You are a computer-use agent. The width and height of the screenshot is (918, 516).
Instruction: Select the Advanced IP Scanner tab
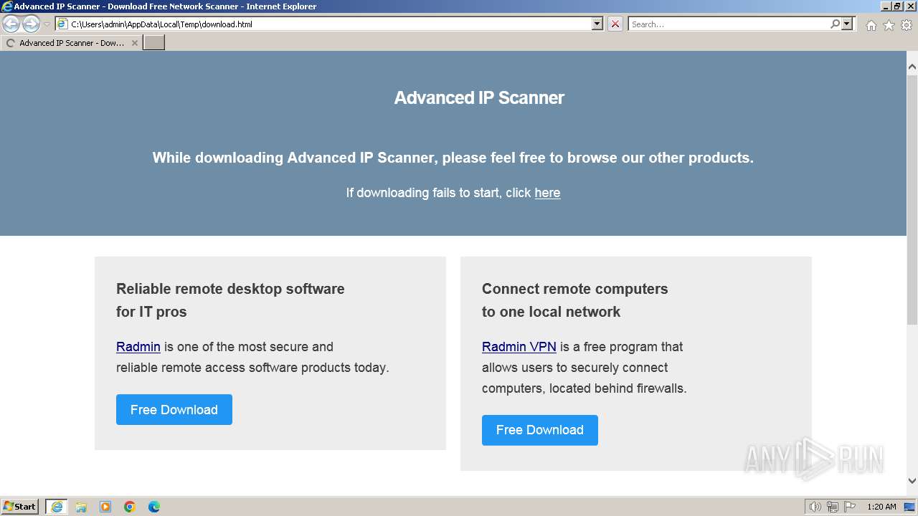(x=72, y=43)
